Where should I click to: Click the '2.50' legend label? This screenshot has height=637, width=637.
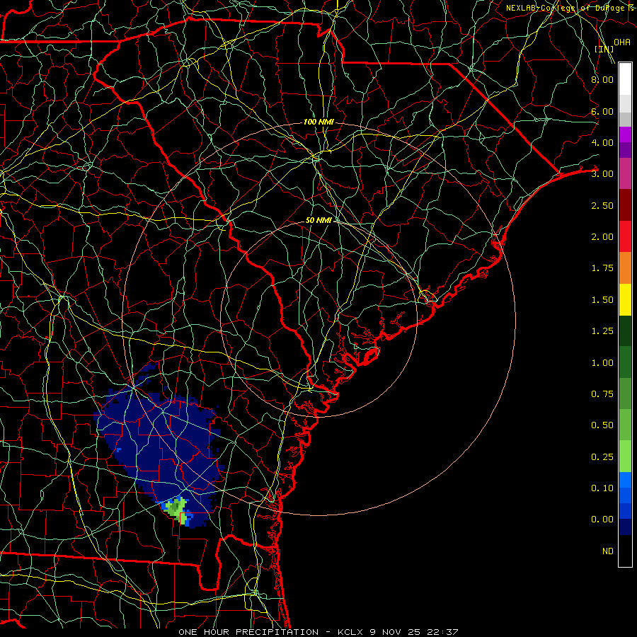tap(602, 205)
